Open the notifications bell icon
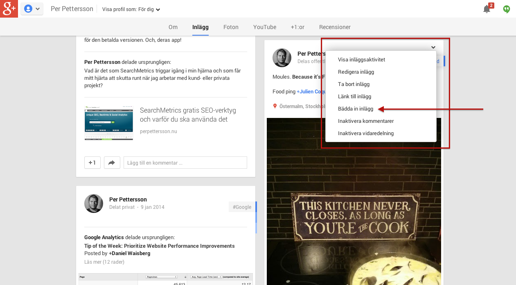The width and height of the screenshot is (516, 285). [x=487, y=9]
